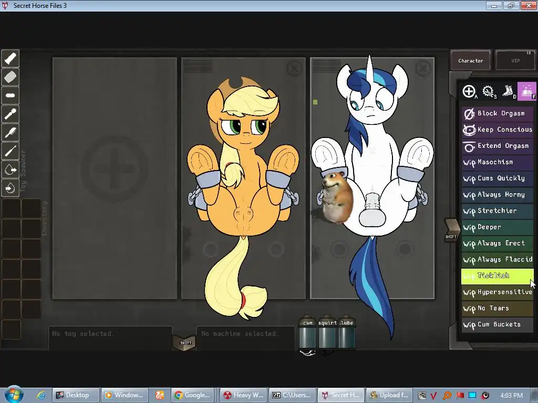Screen dimensions: 538x403
Task: Click the 'No toy selected.' info box
Action: click(x=110, y=338)
